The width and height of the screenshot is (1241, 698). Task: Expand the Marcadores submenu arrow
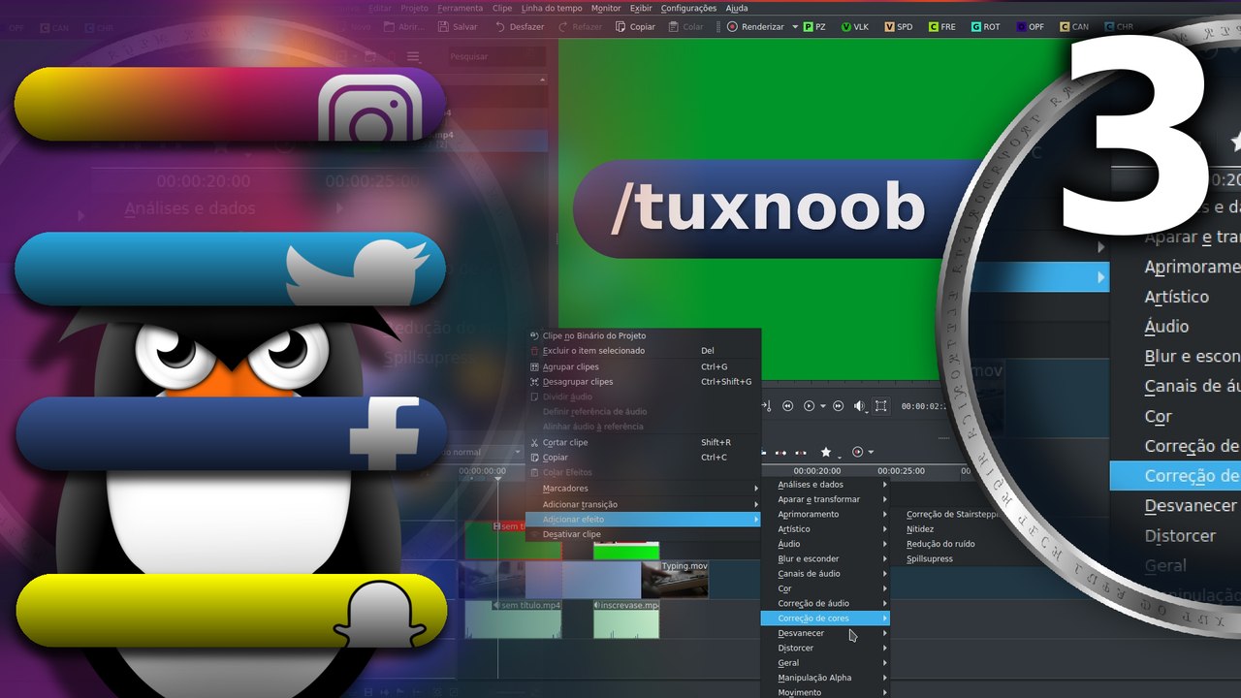pos(756,489)
